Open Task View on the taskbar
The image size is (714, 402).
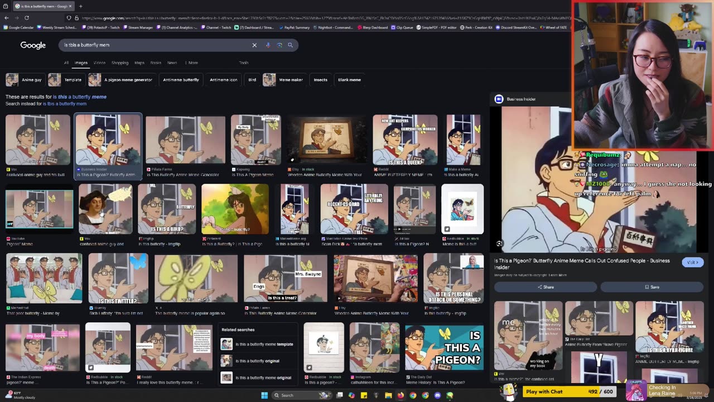(x=339, y=395)
